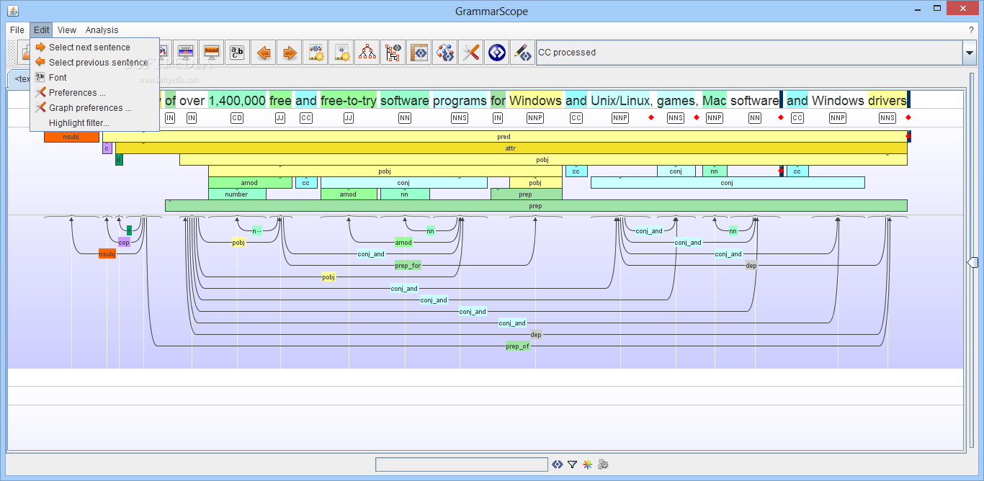Click the 'prep_of' edge label in graph
The width and height of the screenshot is (984, 481).
tap(517, 346)
